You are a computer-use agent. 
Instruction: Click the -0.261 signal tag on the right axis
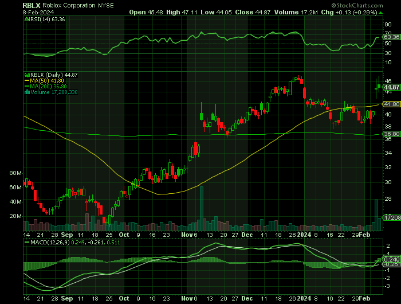(x=392, y=264)
